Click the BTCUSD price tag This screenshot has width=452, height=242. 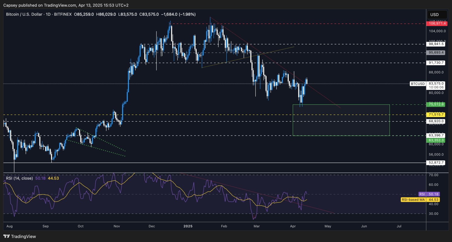click(x=418, y=83)
